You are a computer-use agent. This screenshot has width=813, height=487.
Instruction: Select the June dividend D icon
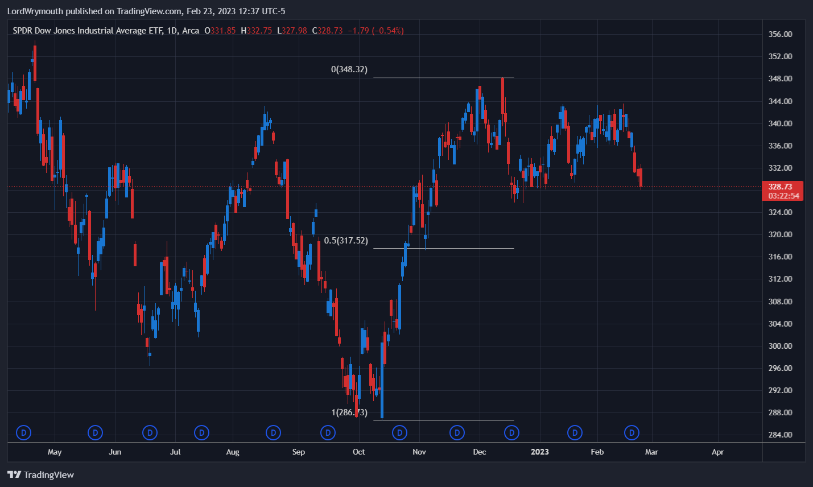pos(150,433)
